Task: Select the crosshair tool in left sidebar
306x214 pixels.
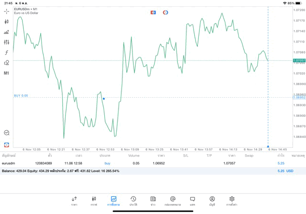Action: (x=6, y=11)
